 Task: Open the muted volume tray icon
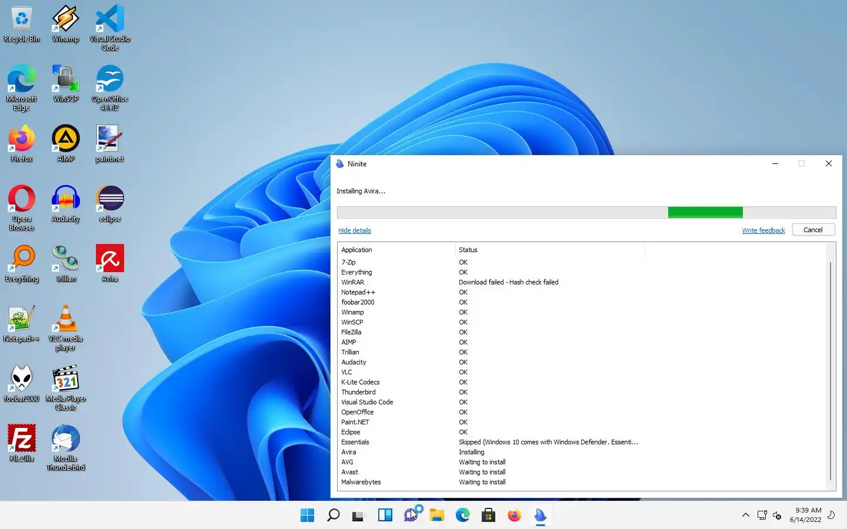coord(777,515)
